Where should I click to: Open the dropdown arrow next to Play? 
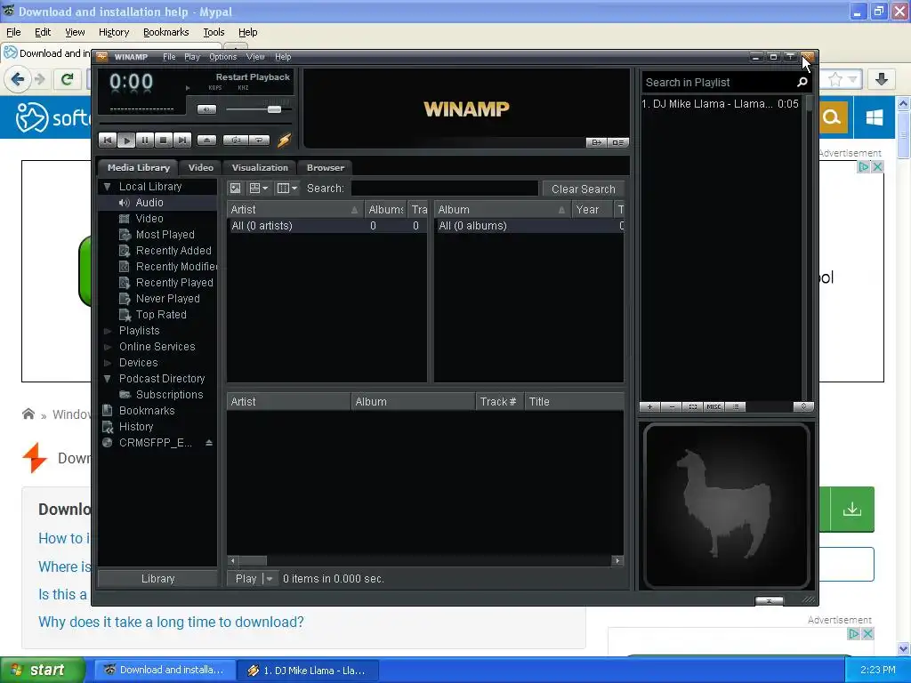point(269,579)
